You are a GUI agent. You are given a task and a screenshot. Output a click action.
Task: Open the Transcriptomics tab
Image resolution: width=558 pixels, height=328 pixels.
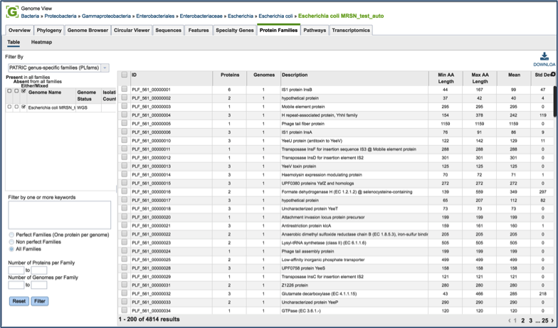351,30
